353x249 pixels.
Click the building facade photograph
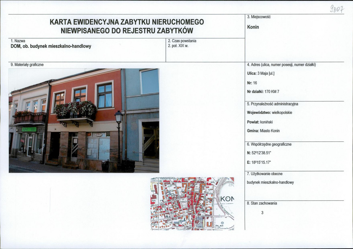click(x=84, y=121)
